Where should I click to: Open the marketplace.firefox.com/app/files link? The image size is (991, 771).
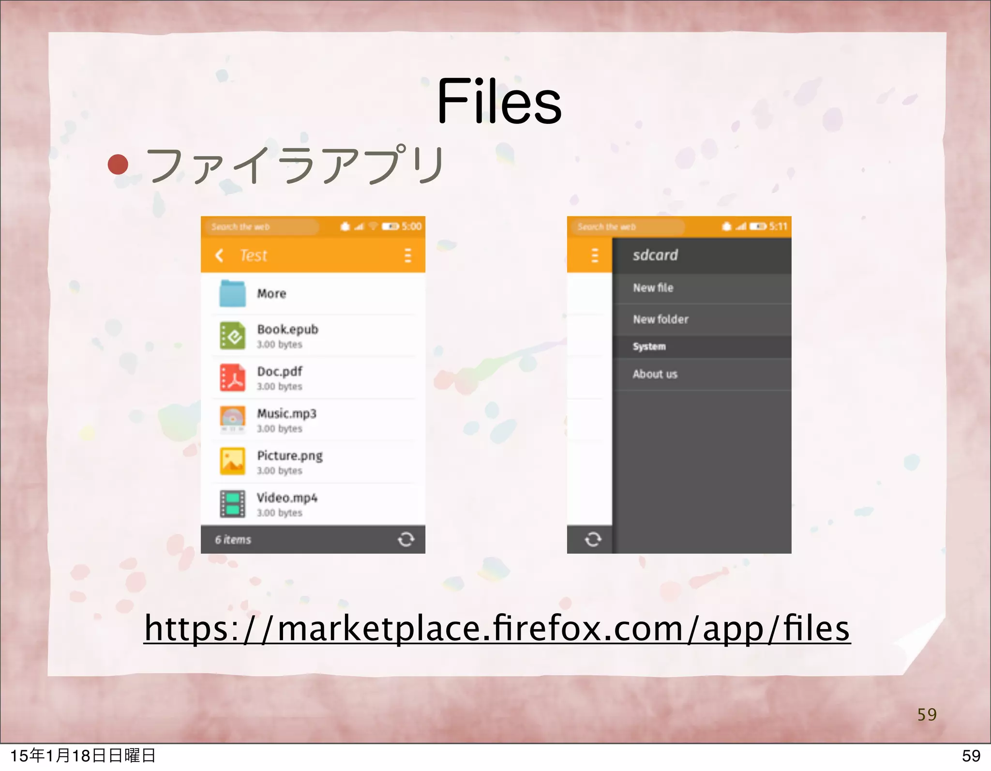(497, 628)
